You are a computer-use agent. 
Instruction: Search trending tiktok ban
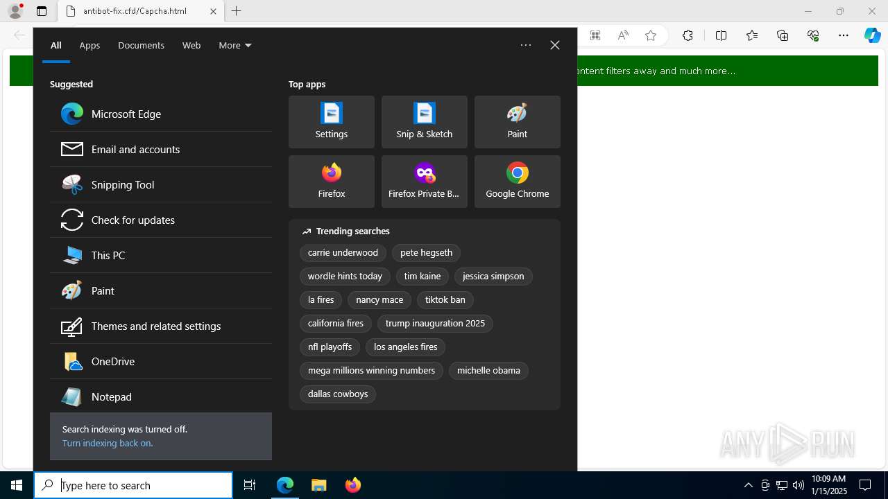click(445, 299)
